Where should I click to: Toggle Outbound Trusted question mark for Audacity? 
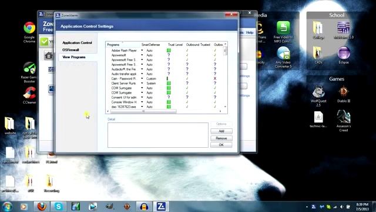point(187,69)
